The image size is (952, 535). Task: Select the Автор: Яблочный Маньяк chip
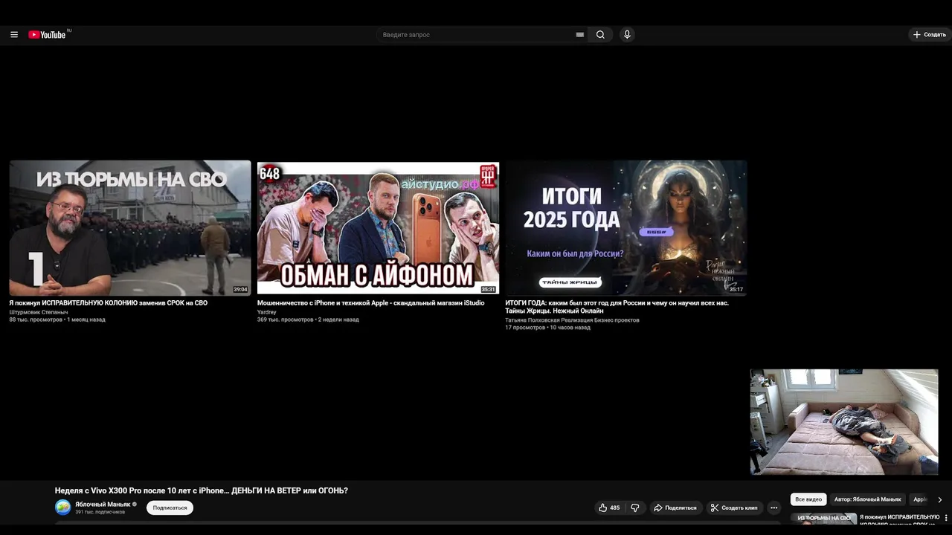pos(867,499)
